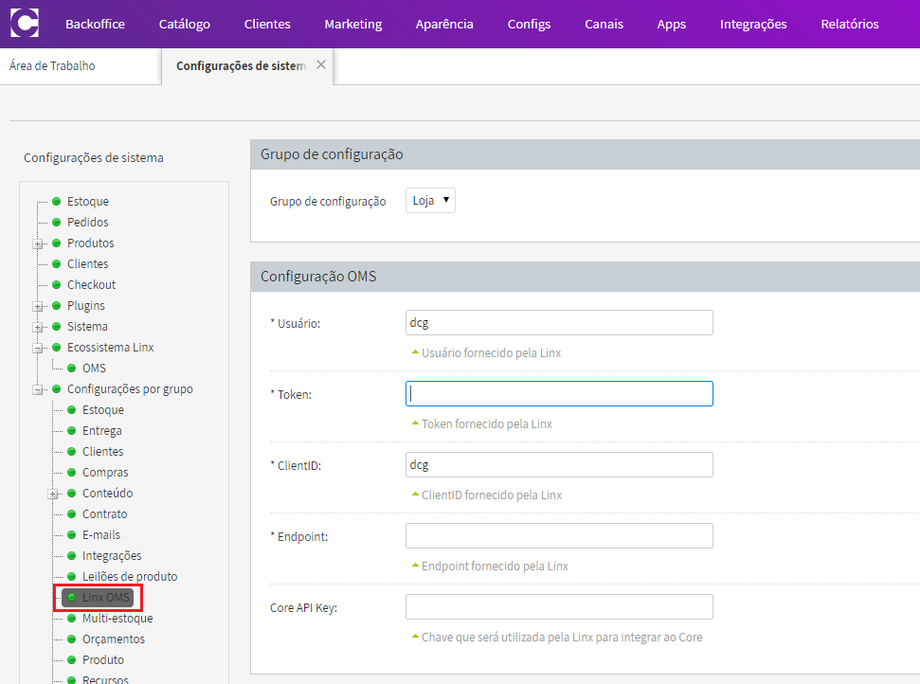Select Estoque under Configurações por grupo
This screenshot has height=684, width=920.
click(x=103, y=409)
